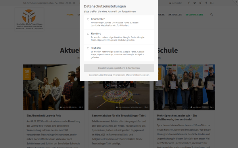This screenshot has width=238, height=148.
Task: Open article Sammelaktion für die Treuchtlinger Tafel
Action: 119,116
